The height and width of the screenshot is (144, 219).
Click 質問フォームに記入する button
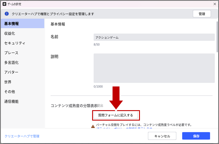(x=116, y=115)
